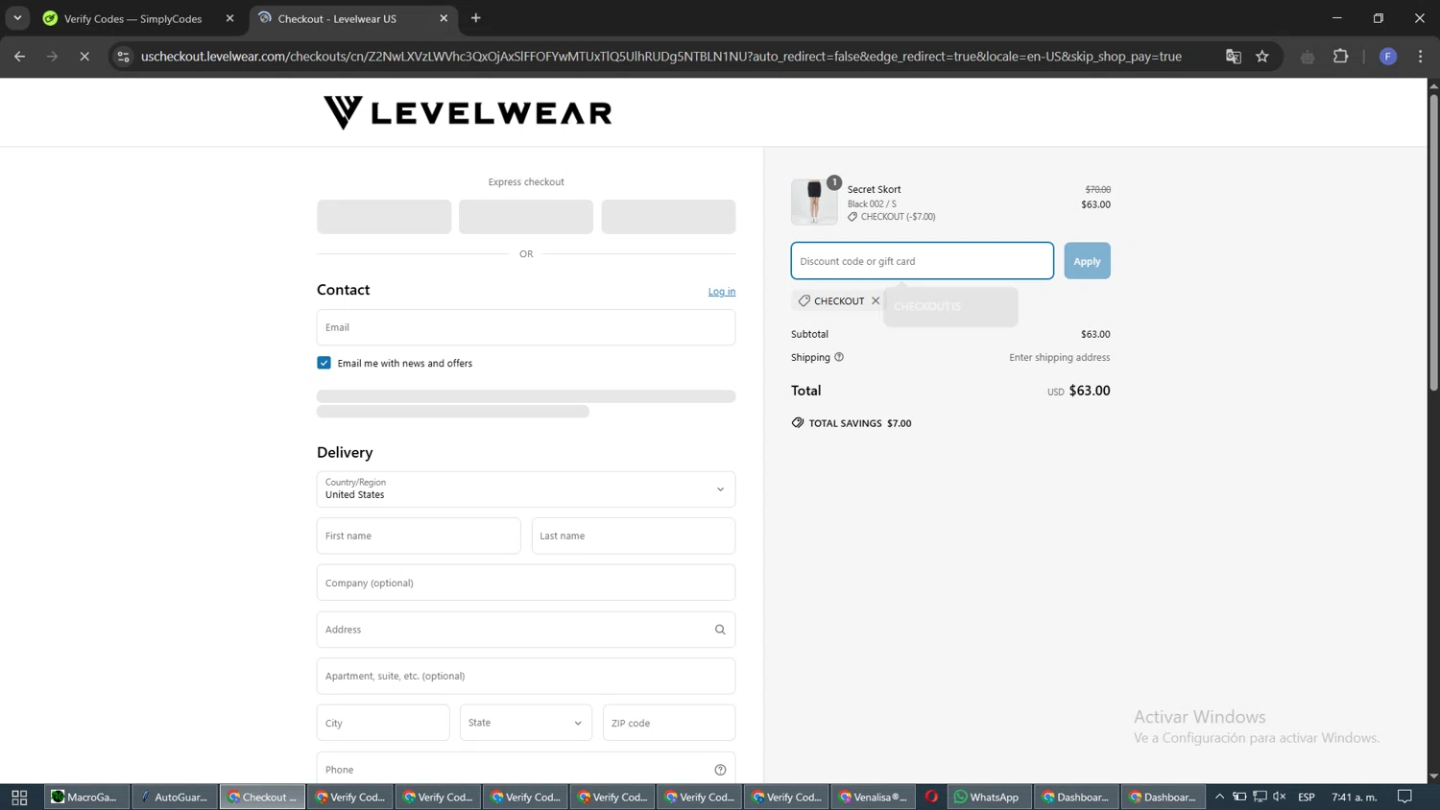1440x810 pixels.
Task: Click the Log in link
Action: pyautogui.click(x=722, y=292)
